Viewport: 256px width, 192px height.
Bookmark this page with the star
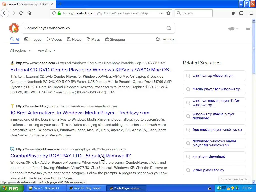click(168, 13)
